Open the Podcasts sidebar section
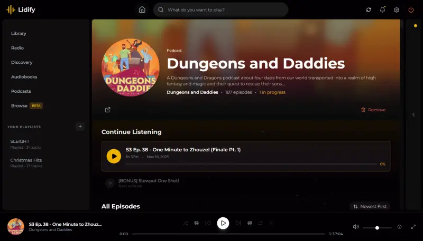423x241 pixels. 21,91
